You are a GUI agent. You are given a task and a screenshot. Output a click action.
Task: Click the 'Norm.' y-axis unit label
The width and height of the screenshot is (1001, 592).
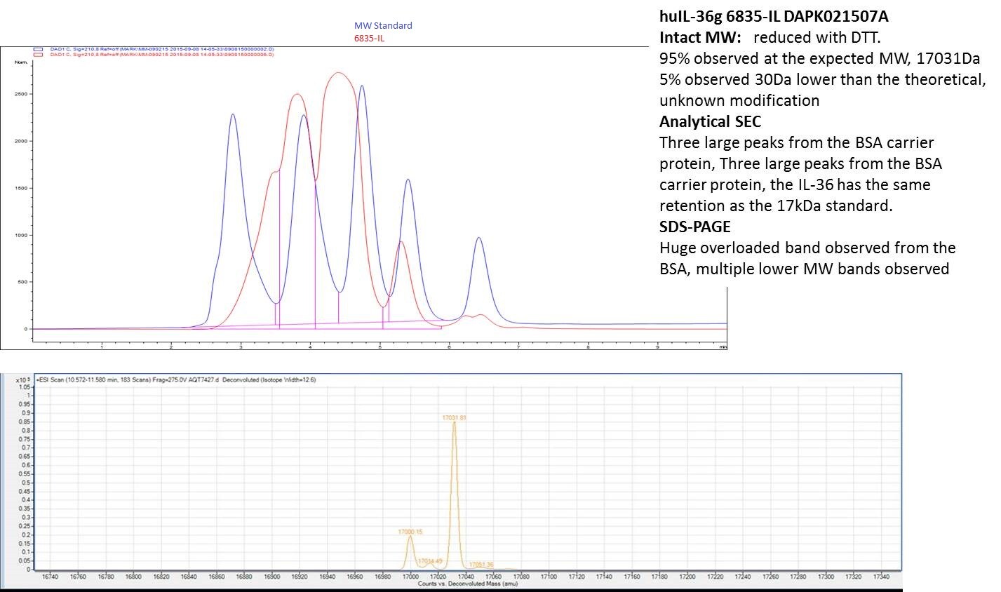(21, 62)
